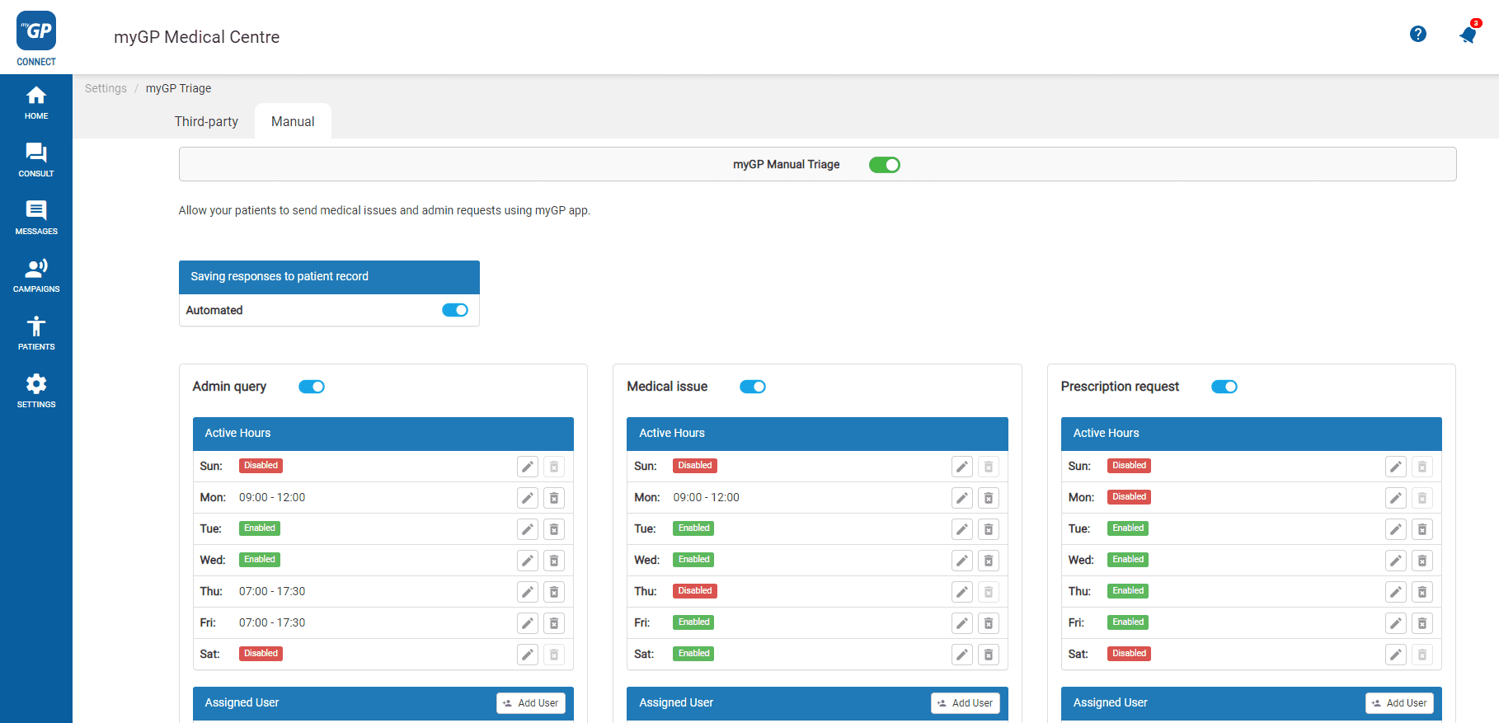Edit Medical issue Monday hours

[x=962, y=498]
